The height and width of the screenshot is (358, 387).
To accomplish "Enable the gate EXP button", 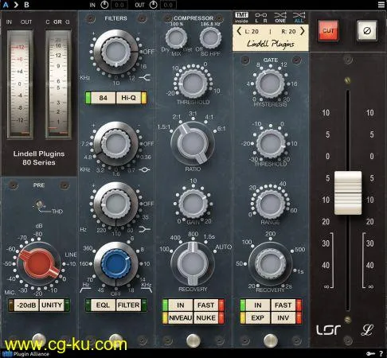I will pos(258,317).
